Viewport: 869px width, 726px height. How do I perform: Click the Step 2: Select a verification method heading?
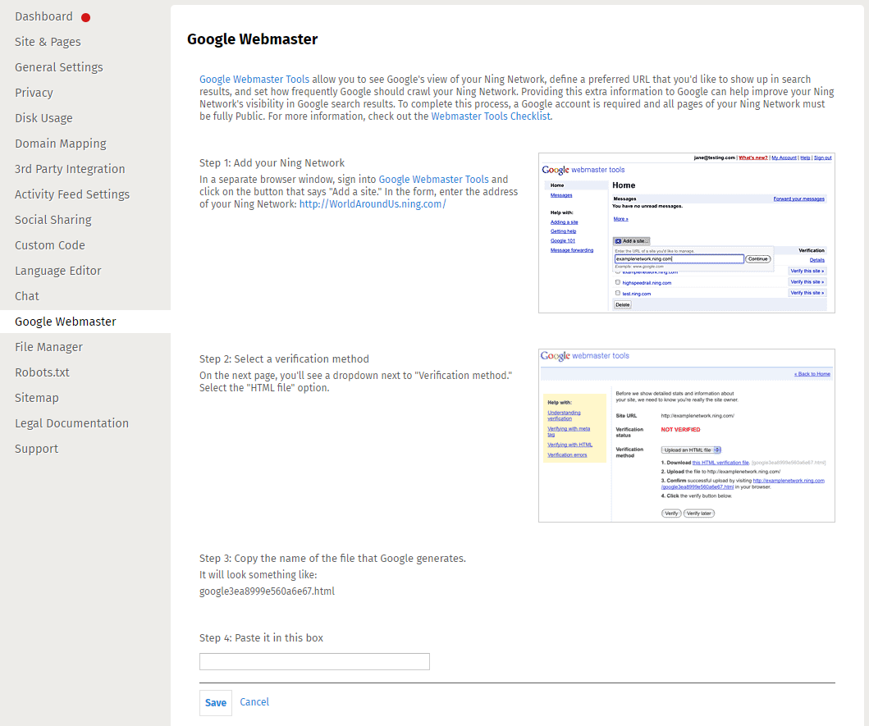[x=284, y=359]
